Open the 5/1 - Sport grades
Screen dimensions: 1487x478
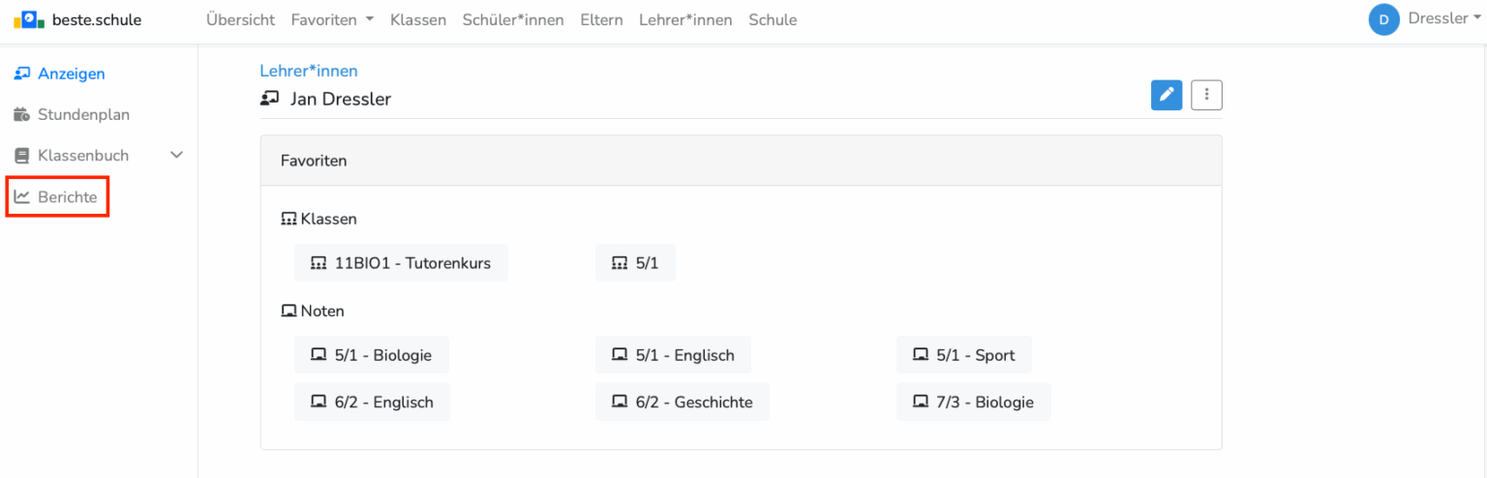click(x=964, y=355)
